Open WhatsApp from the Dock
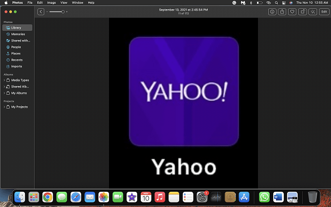 pyautogui.click(x=264, y=197)
